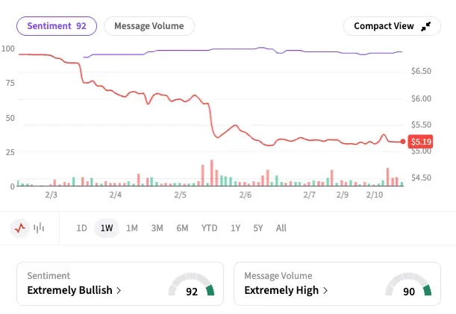This screenshot has height=314, width=456.
Task: Select the 1D time range
Action: [82, 228]
